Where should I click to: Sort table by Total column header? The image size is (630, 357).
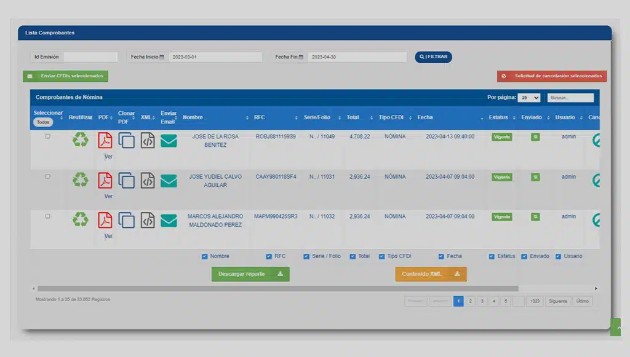tap(353, 117)
